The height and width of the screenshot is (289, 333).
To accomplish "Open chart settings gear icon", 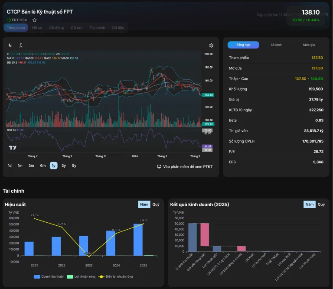I will pyautogui.click(x=211, y=45).
